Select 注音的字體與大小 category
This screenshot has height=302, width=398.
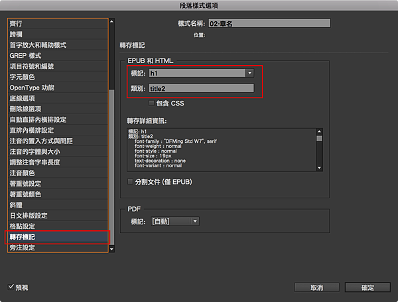tap(58, 151)
